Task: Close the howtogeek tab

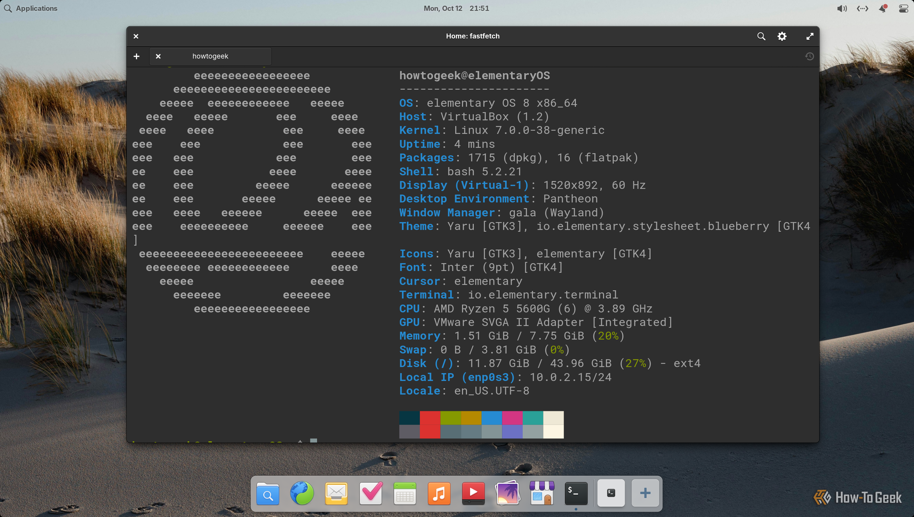Action: point(158,56)
